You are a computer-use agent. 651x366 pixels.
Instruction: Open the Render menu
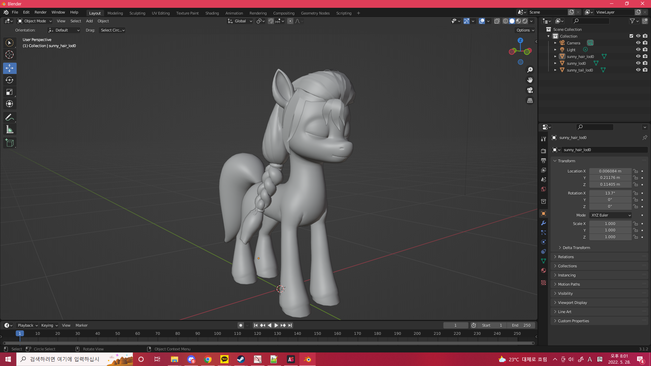click(40, 12)
